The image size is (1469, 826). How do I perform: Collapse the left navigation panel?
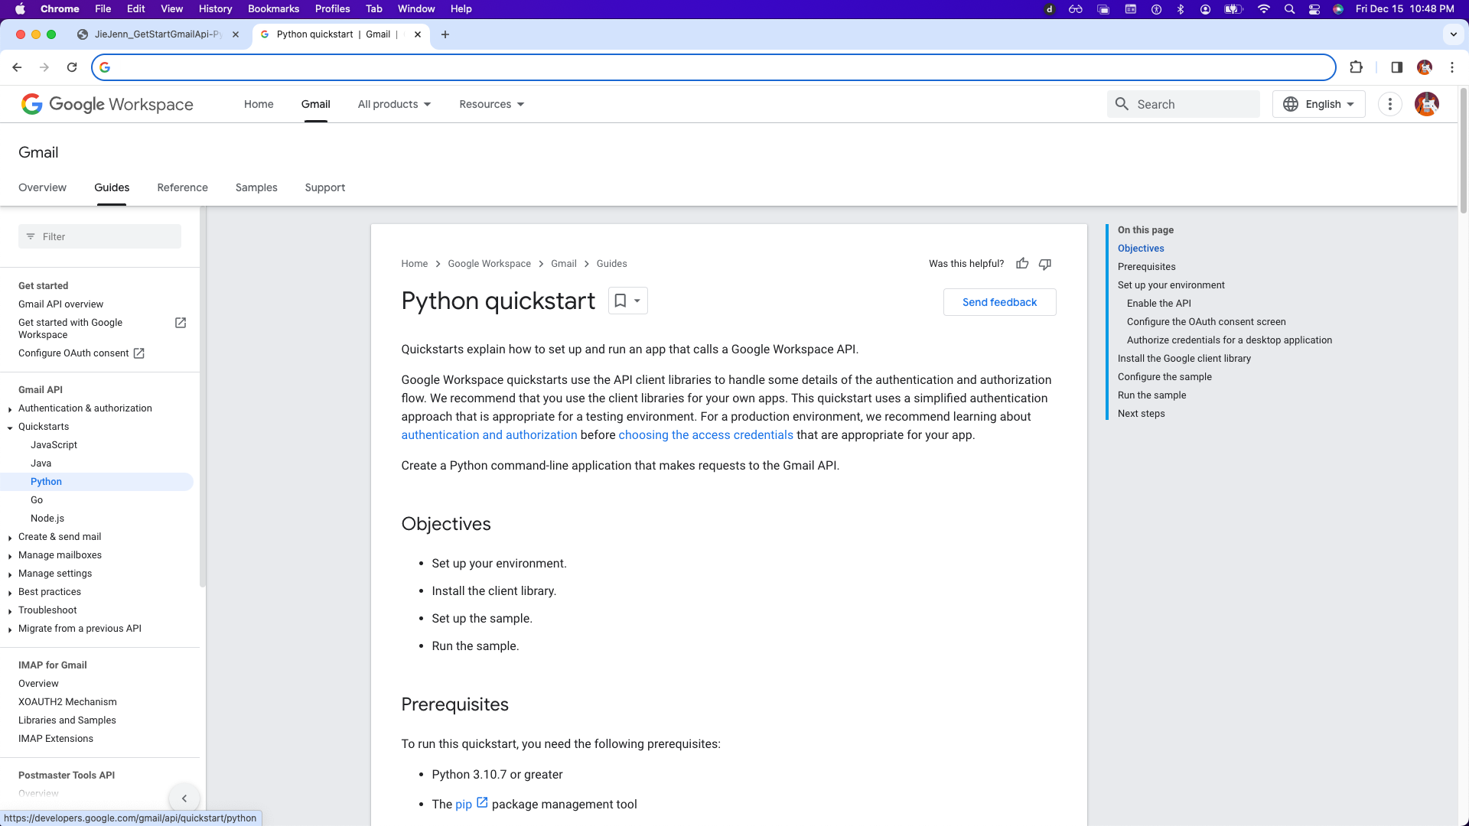coord(184,798)
